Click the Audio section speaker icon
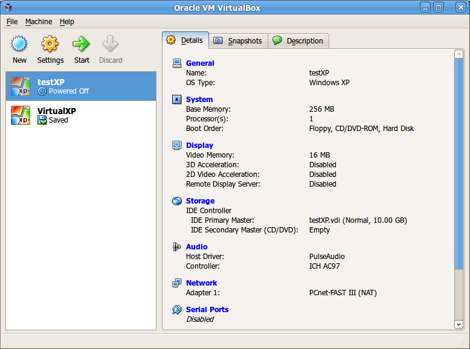This screenshot has width=470, height=349. 177,247
